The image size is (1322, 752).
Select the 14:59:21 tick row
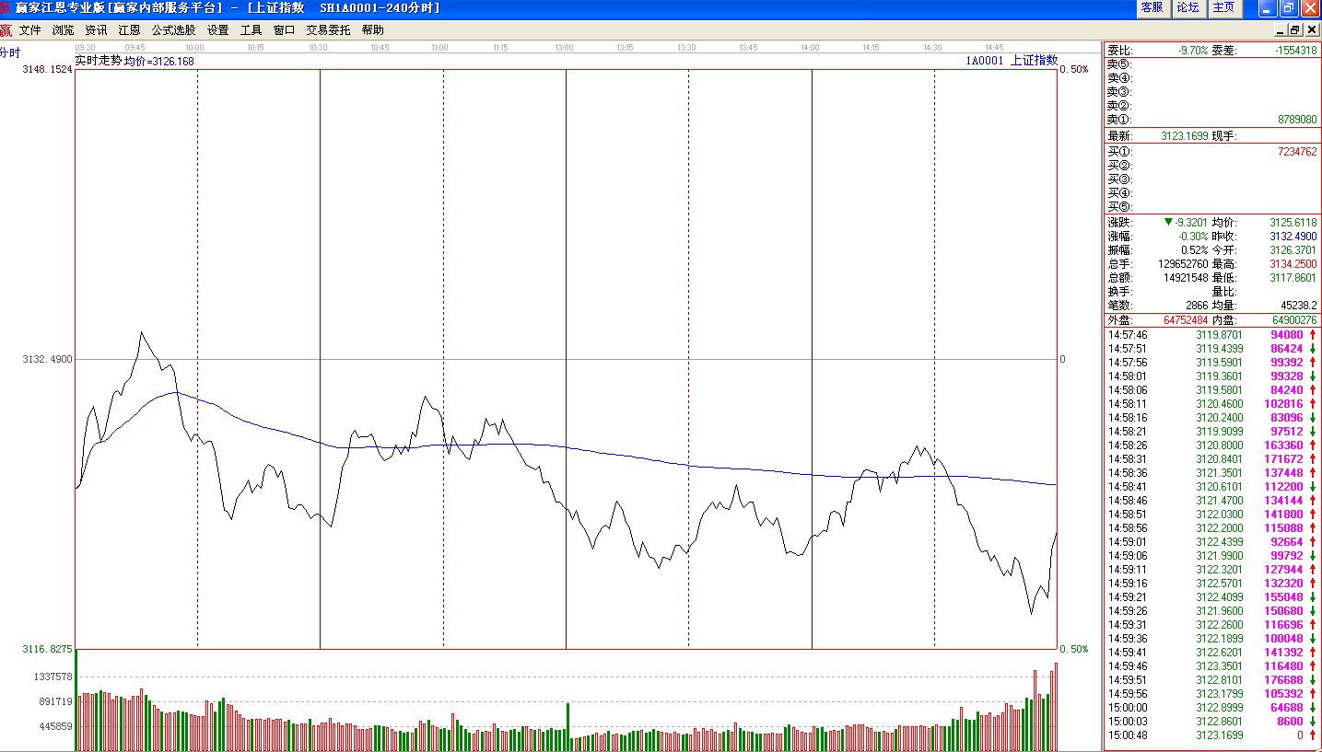(x=1211, y=597)
